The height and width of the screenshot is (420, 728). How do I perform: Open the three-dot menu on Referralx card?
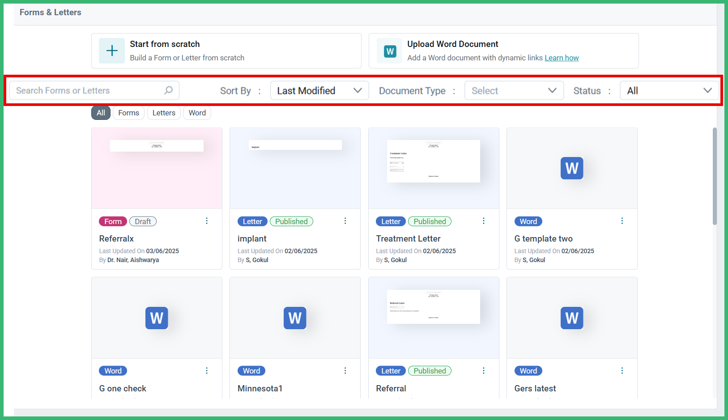[206, 221]
